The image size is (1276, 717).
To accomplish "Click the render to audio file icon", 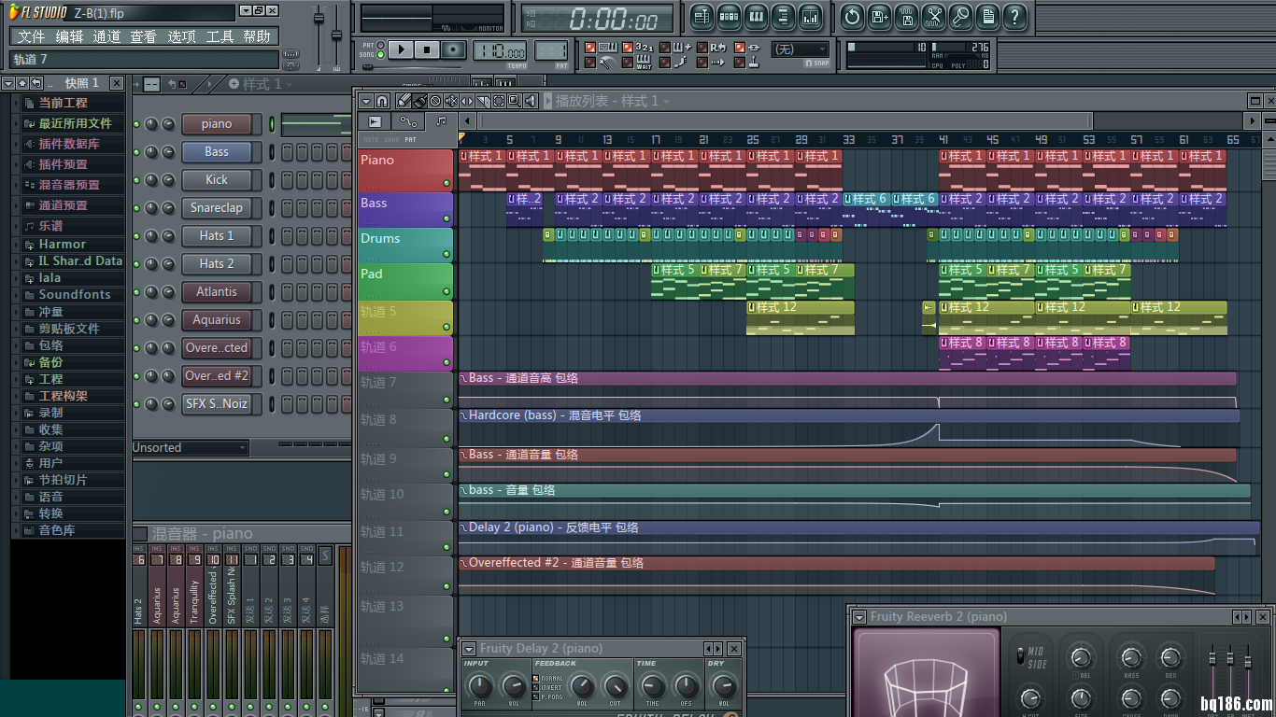I will (x=906, y=17).
